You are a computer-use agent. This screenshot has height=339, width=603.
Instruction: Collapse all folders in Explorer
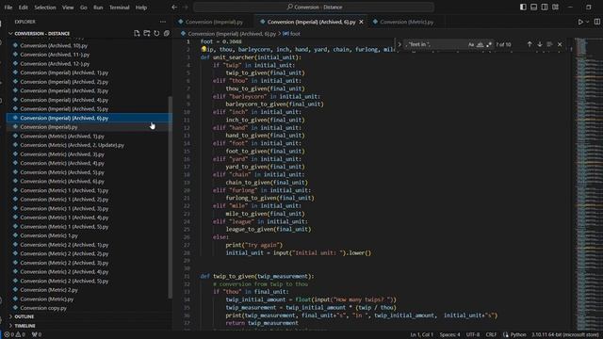(167, 34)
